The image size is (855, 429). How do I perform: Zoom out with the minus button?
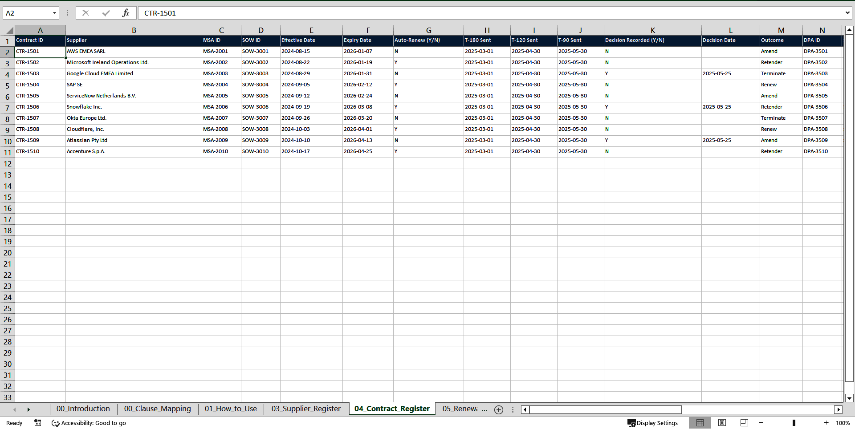pyautogui.click(x=761, y=423)
